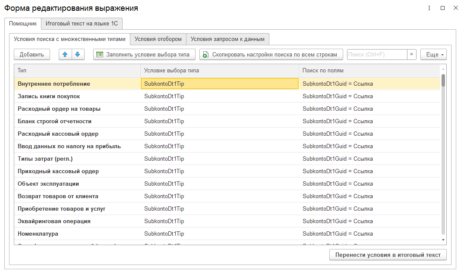This screenshot has width=464, height=274.
Task: Click search-fields cell for Объект эксплуатации
Action: tap(369, 184)
